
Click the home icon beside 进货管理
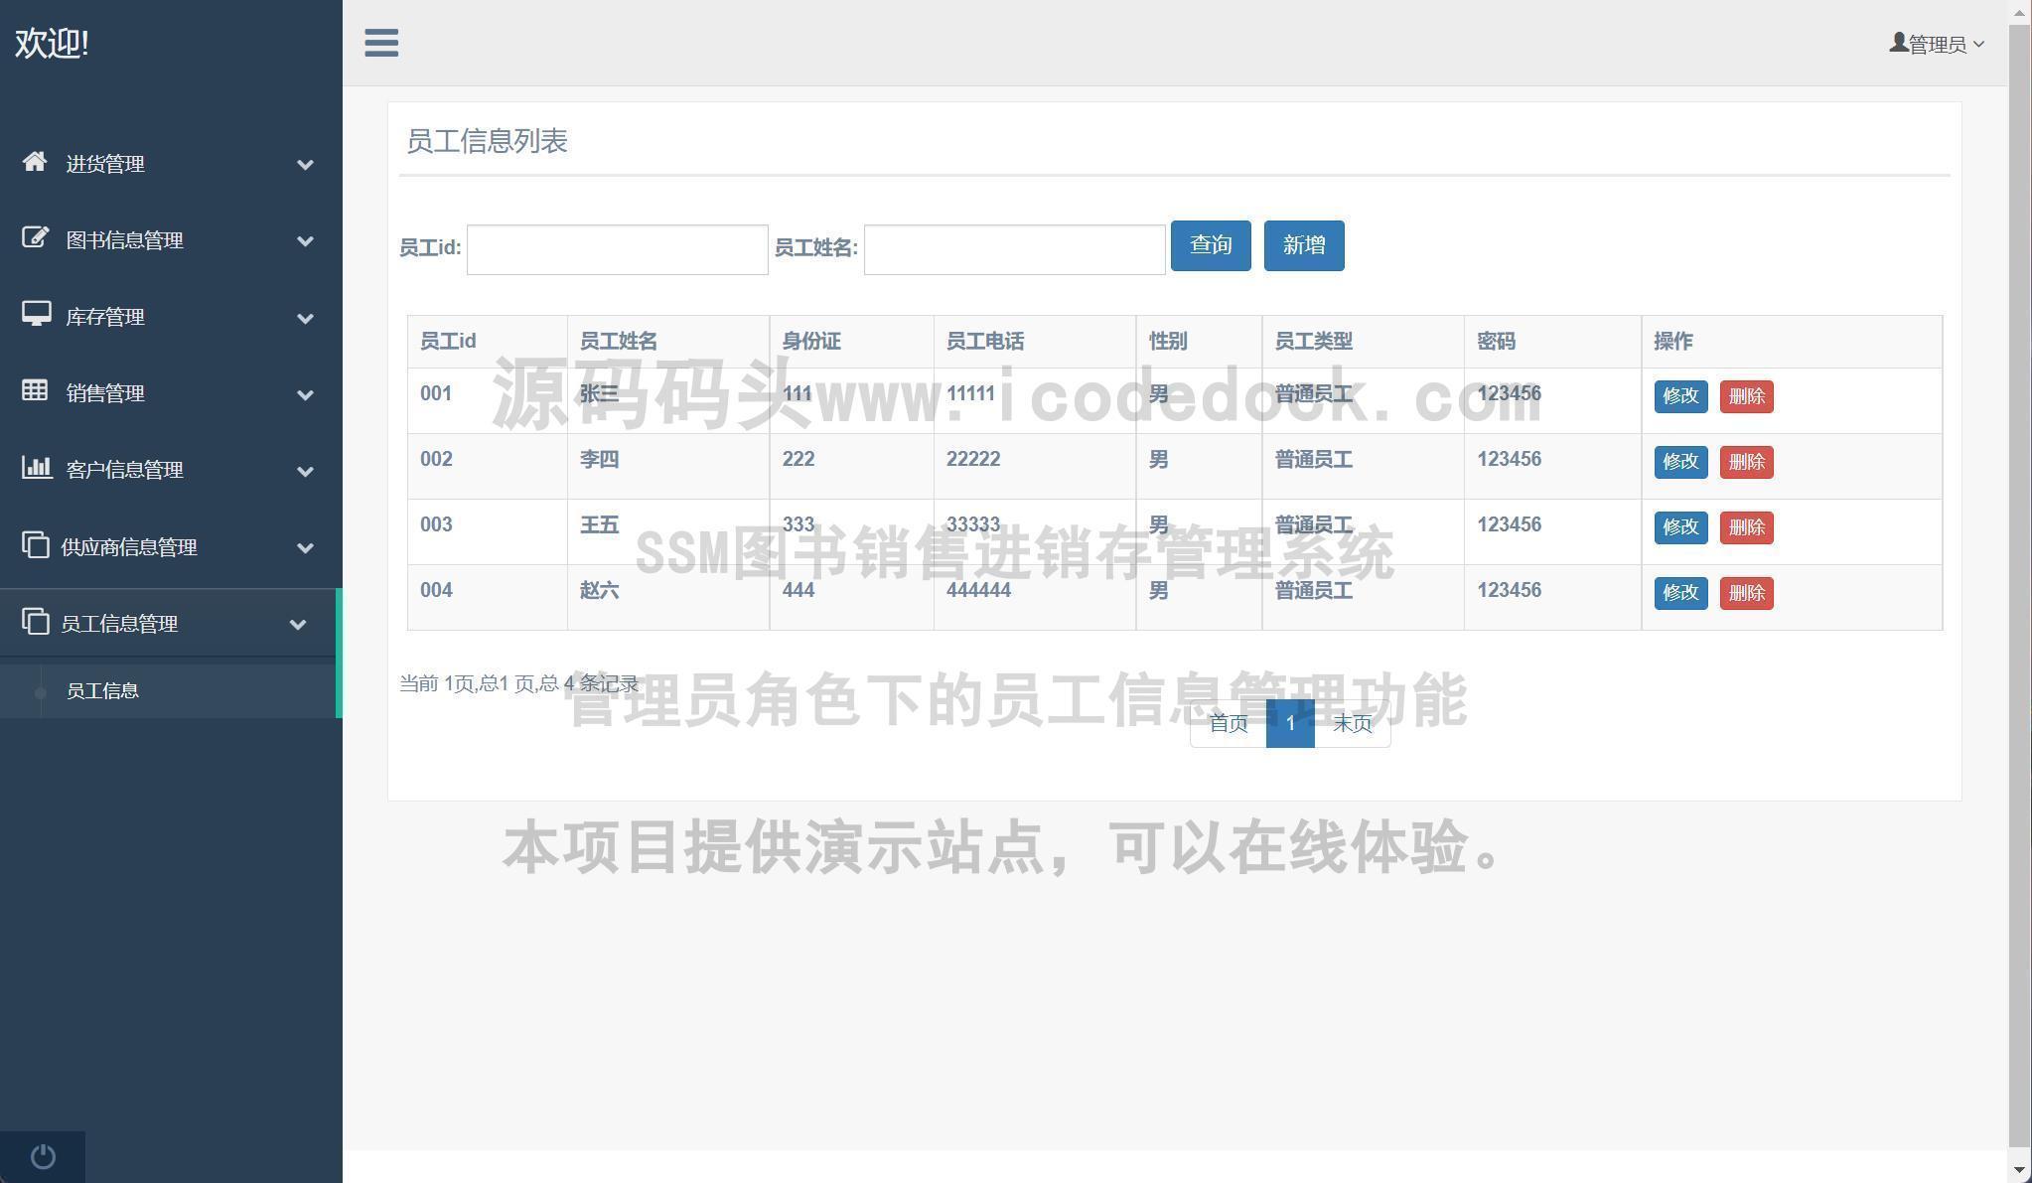(x=35, y=161)
